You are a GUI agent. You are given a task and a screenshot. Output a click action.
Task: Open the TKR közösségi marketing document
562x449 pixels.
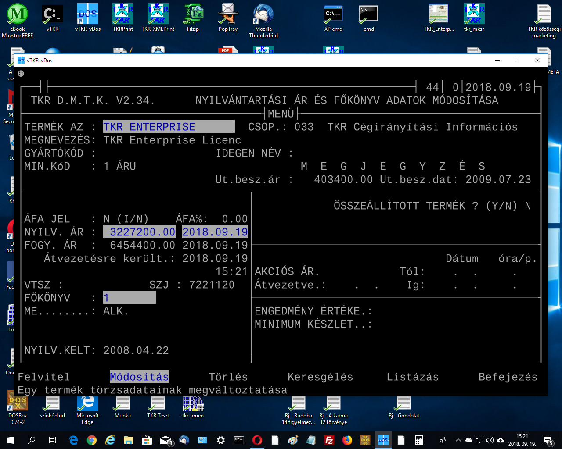(544, 21)
